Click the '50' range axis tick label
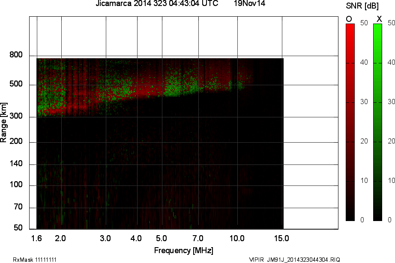This screenshot has height=263, width=395. (x=18, y=228)
